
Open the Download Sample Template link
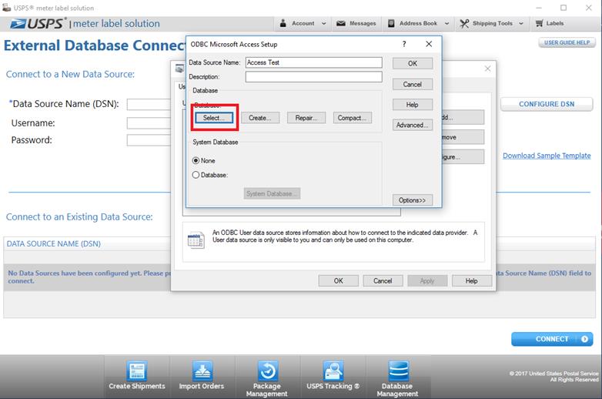tap(547, 156)
